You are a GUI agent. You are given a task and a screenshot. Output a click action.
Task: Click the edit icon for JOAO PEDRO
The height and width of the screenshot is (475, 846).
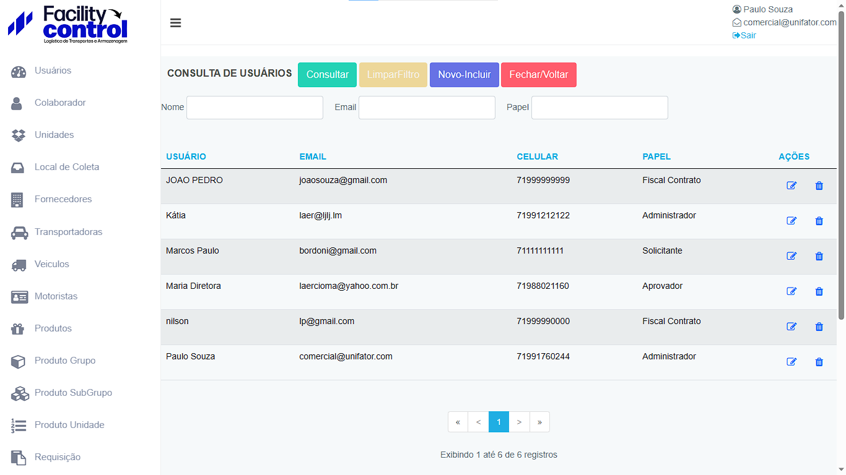click(791, 186)
